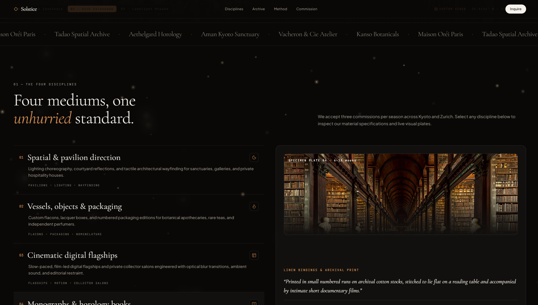Click the library specimen plate image
The width and height of the screenshot is (538, 305).
click(x=401, y=194)
